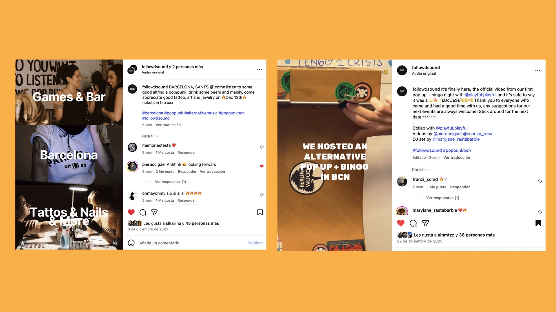Open the emoji picker in comment box

tap(131, 243)
